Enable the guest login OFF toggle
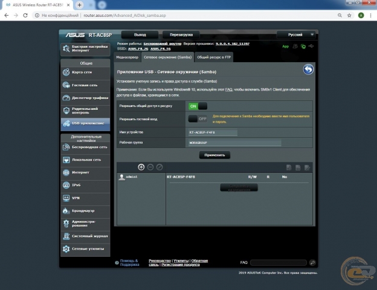377x290 pixels. tap(197, 118)
